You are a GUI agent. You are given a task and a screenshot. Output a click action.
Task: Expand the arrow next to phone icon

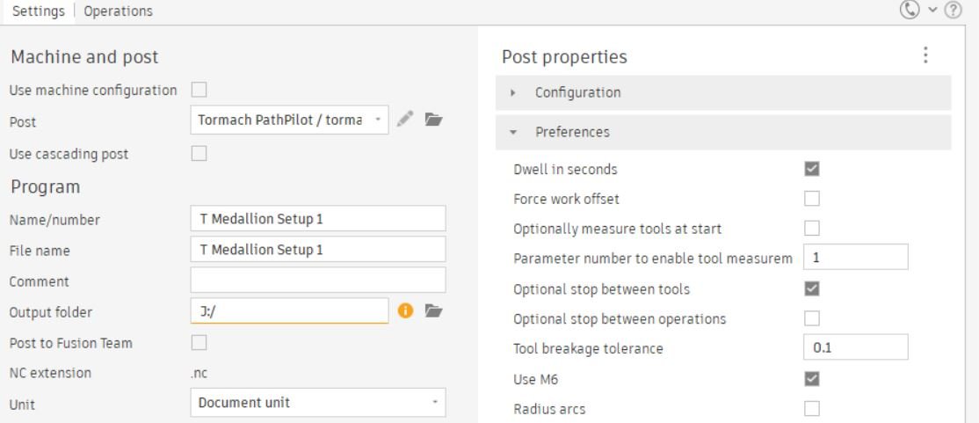(x=932, y=10)
